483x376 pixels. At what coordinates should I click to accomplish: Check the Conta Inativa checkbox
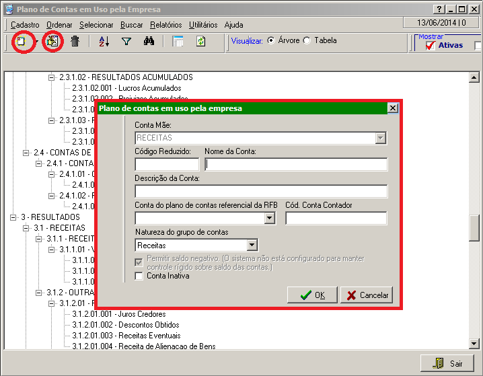point(139,276)
